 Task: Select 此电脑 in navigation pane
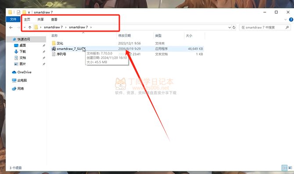pyautogui.click(x=22, y=80)
